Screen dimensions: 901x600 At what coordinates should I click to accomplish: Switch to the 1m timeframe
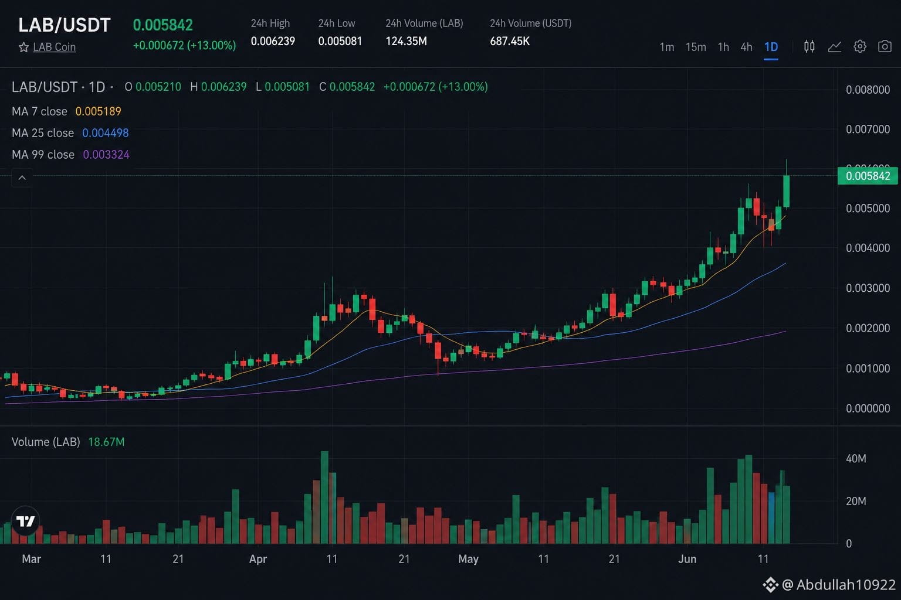(x=667, y=47)
